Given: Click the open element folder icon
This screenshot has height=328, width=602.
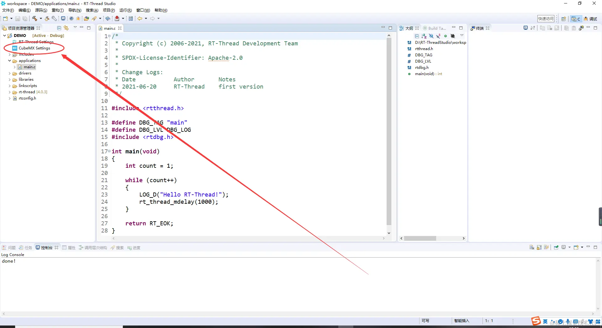Looking at the screenshot, I should pyautogui.click(x=87, y=18).
